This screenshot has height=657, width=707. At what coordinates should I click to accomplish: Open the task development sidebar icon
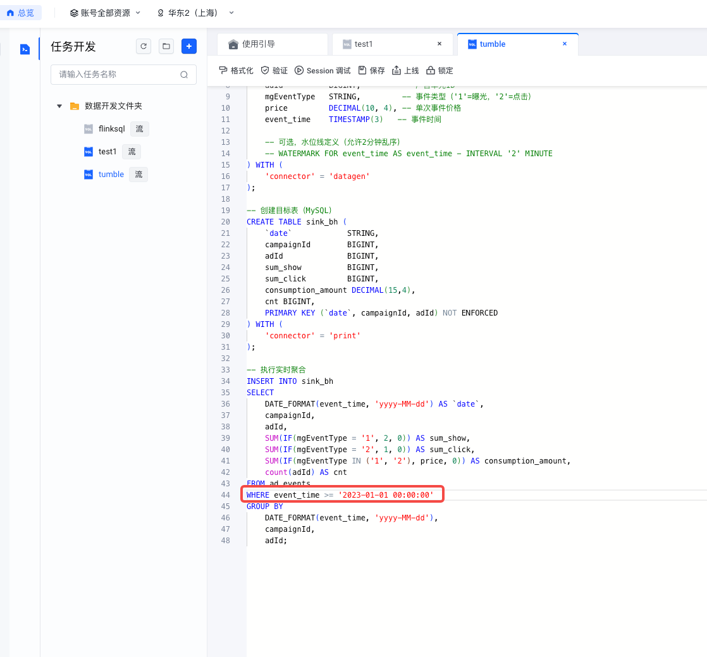pos(25,49)
